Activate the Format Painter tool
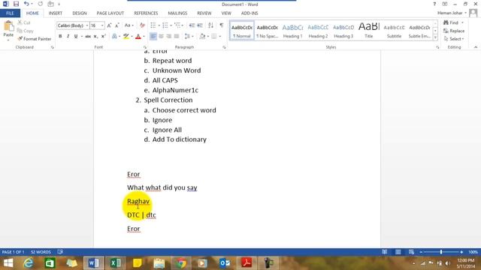Image resolution: width=481 pixels, height=270 pixels. (34, 39)
